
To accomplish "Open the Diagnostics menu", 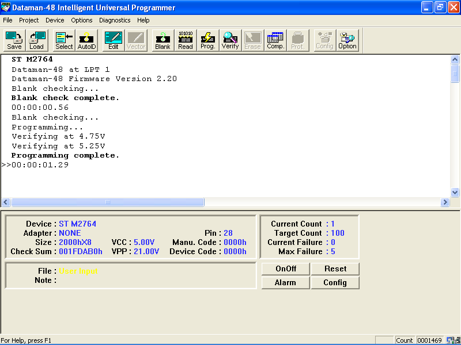I will [x=115, y=20].
